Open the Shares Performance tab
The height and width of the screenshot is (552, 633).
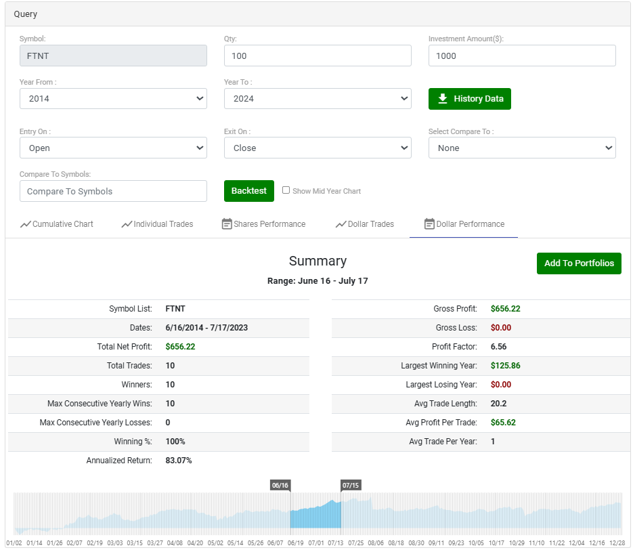pyautogui.click(x=263, y=224)
